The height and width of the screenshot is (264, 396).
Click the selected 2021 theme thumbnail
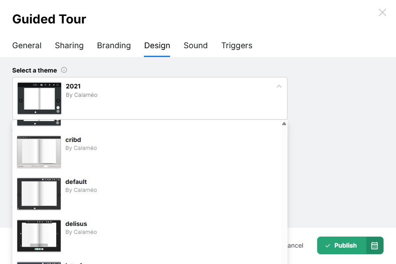(39, 98)
